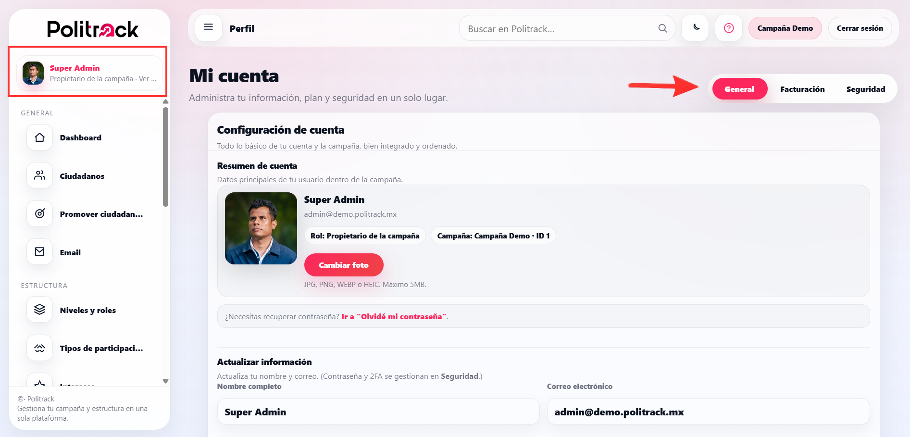Toggle dark mode with the moon icon
The image size is (910, 437).
coord(695,28)
